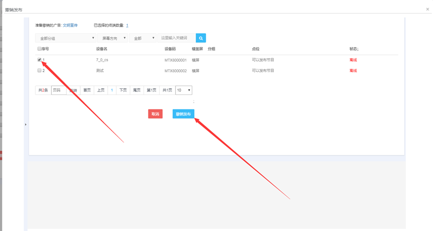The width and height of the screenshot is (433, 231).
Task: Open the 文明宣传 advertisement link
Action: click(70, 25)
